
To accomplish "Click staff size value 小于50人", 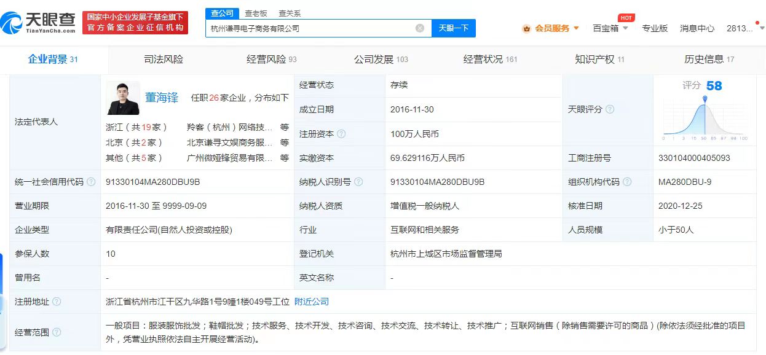I will [676, 230].
